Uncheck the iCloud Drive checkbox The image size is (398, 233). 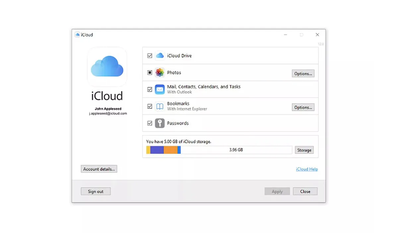point(150,56)
